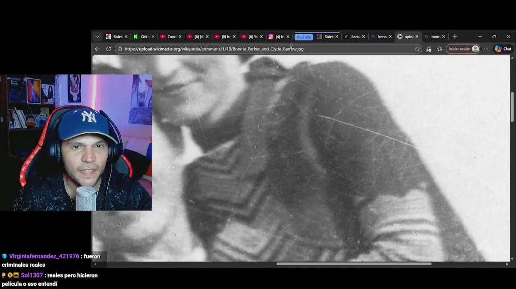Click the scroll-down arrow of vertical scrollbar
516x289 pixels.
click(512, 259)
